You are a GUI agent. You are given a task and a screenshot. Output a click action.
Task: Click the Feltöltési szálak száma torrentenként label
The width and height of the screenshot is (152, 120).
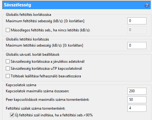click(35, 108)
